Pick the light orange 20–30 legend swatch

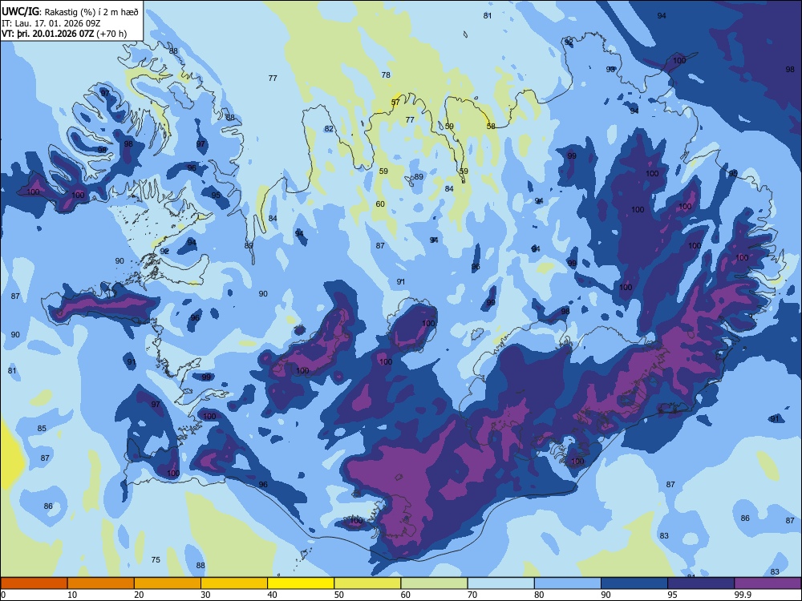point(168,583)
